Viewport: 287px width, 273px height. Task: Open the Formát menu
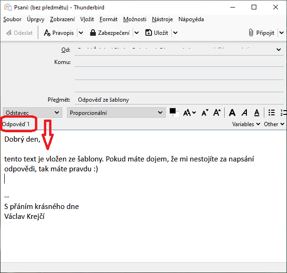[109, 19]
